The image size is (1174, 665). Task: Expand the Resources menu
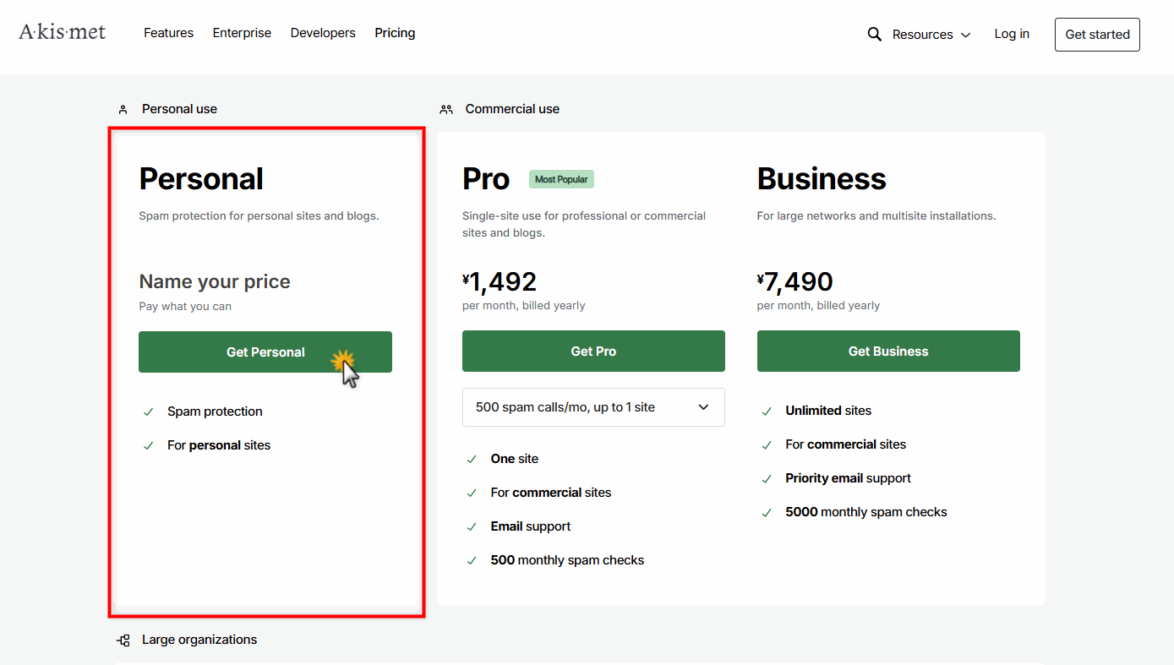click(x=931, y=35)
